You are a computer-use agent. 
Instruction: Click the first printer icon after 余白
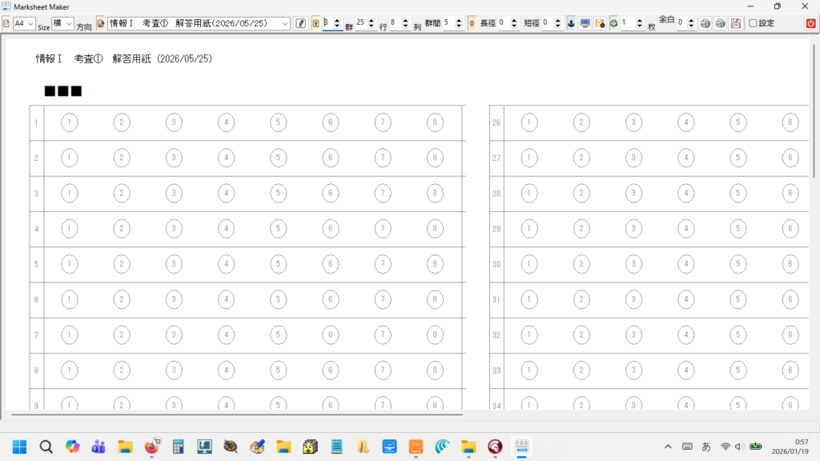click(x=705, y=23)
